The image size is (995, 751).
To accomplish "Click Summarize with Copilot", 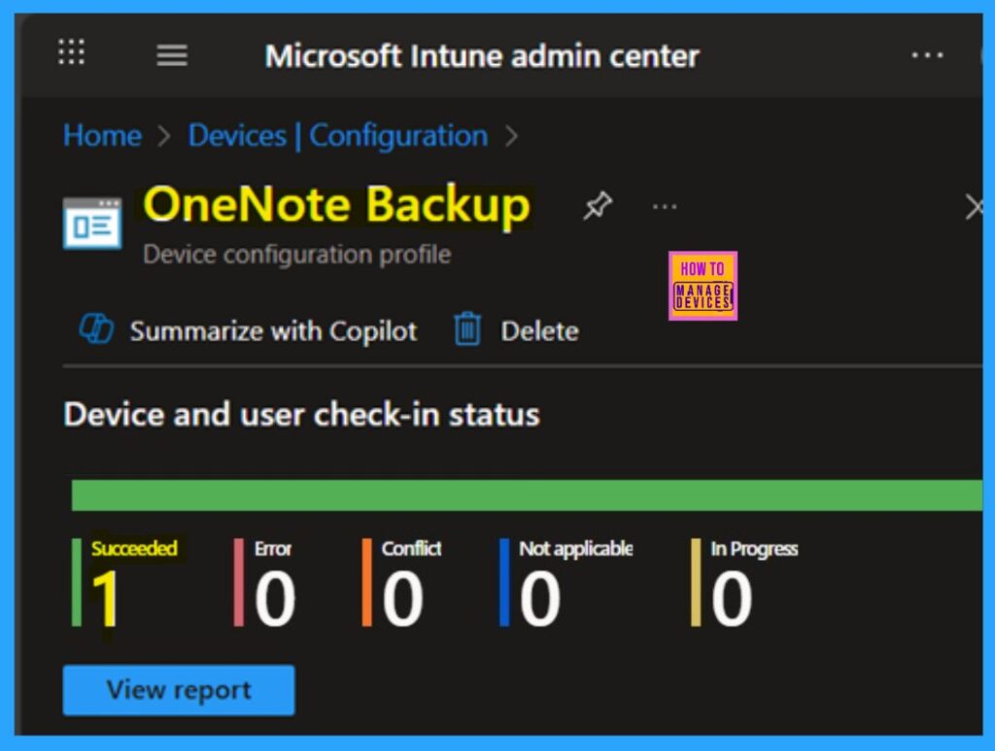I will tap(273, 331).
